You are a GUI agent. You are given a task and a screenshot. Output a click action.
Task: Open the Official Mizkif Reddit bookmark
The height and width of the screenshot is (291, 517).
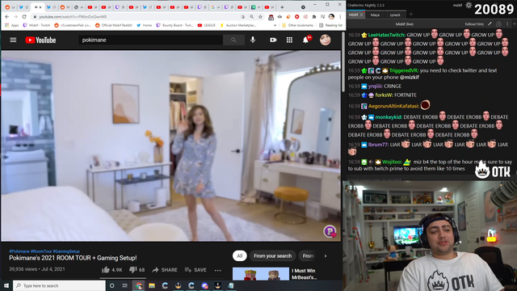(114, 25)
